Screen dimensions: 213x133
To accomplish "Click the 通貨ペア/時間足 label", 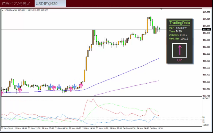I will pyautogui.click(x=17, y=3).
